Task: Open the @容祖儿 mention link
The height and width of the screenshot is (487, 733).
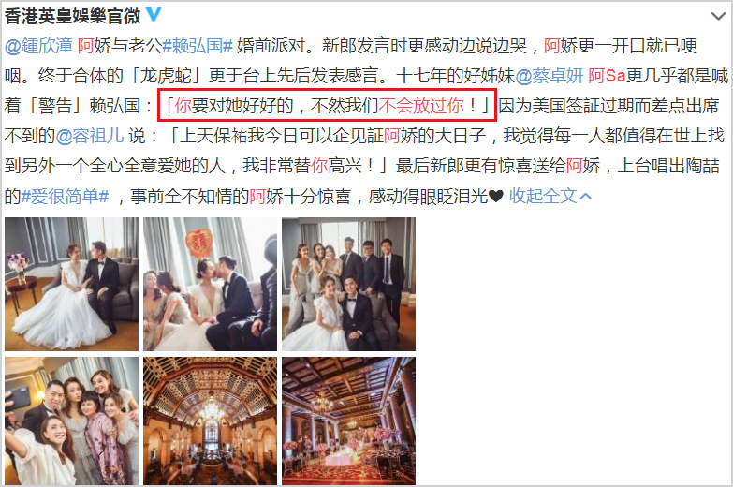Action: coord(90,136)
